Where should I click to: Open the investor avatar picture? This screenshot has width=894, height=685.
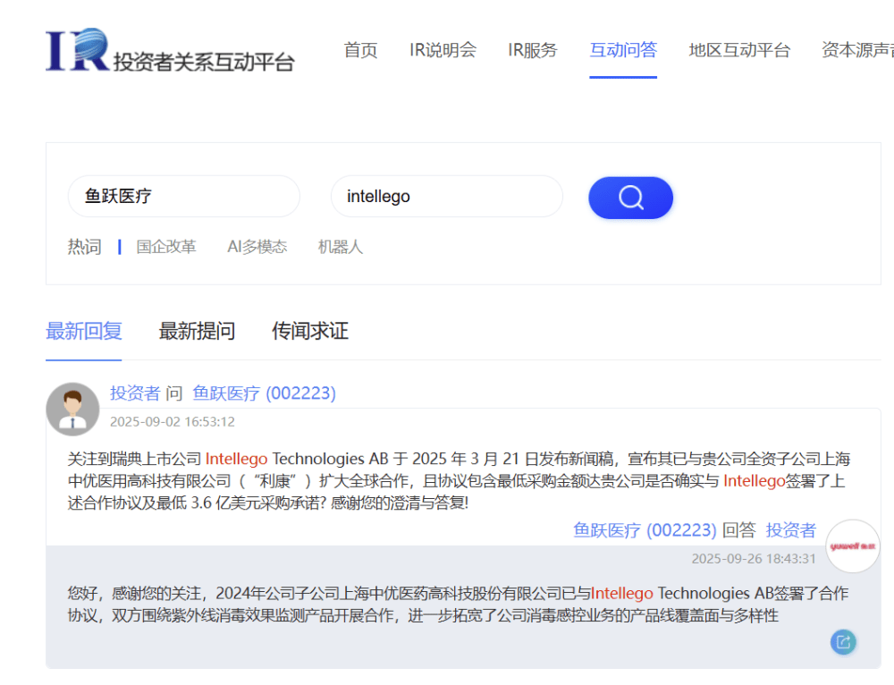tap(72, 410)
